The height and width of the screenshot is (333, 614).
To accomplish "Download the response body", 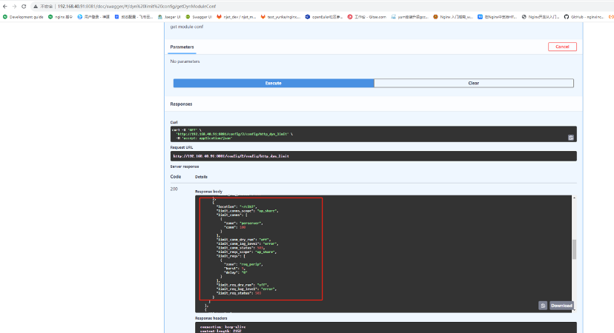I will pyautogui.click(x=561, y=306).
